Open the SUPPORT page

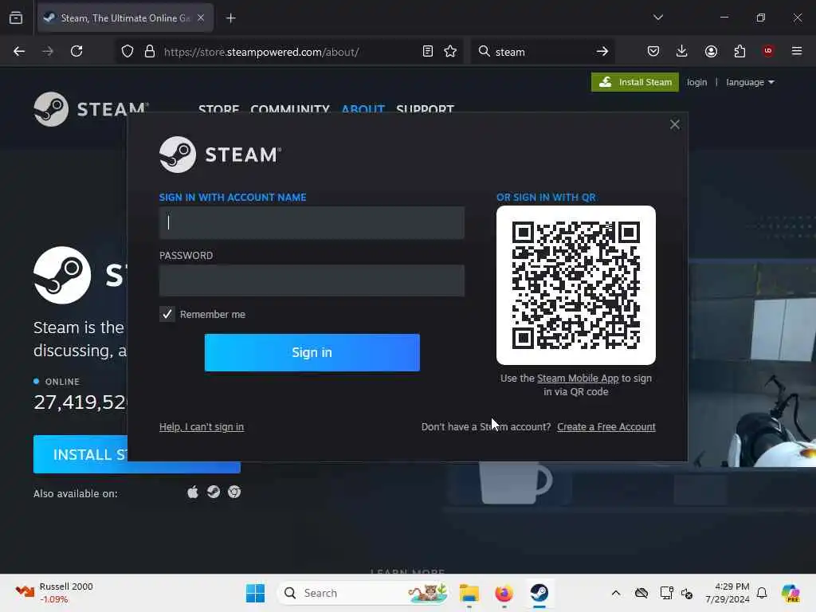[426, 109]
